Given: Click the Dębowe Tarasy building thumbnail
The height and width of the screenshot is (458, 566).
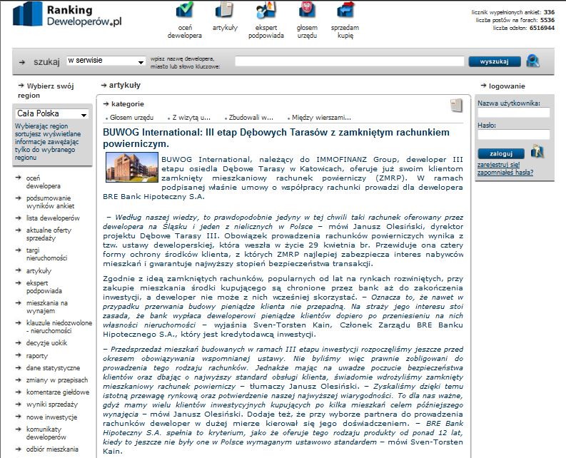Looking at the screenshot, I should point(132,167).
